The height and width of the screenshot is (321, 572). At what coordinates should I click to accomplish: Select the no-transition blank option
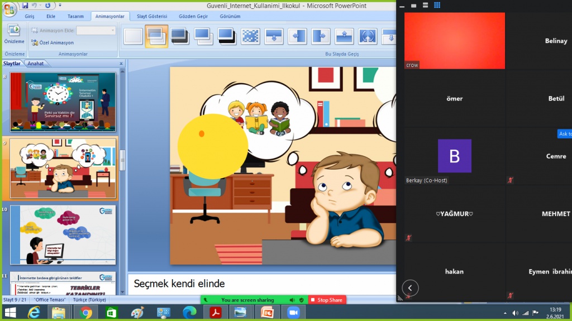[133, 36]
